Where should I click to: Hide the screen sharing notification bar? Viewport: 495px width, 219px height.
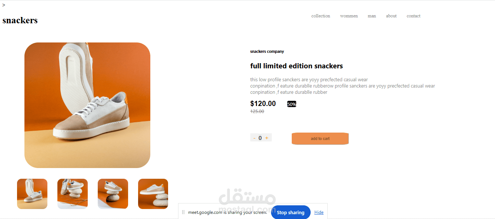point(319,212)
